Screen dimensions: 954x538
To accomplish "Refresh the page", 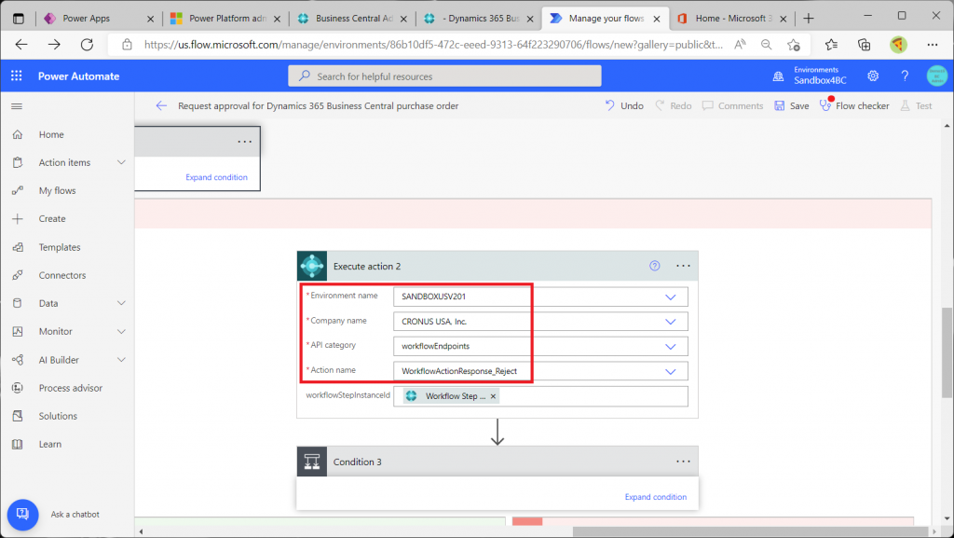I will (x=87, y=45).
